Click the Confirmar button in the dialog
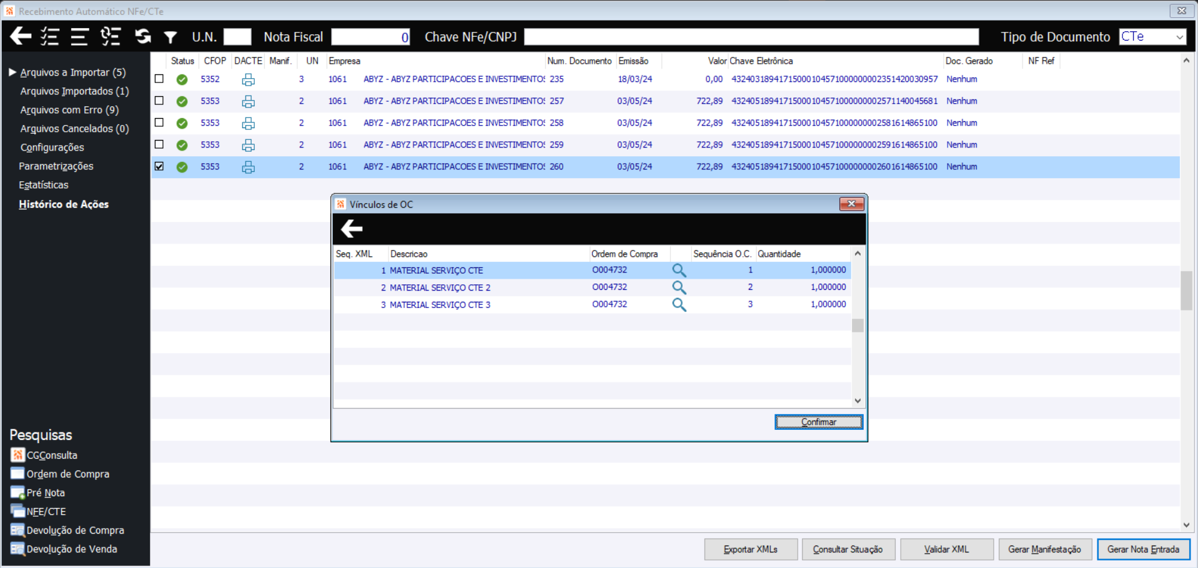 pos(819,422)
